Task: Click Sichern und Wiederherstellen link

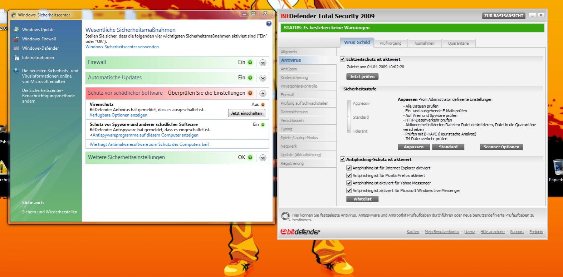Action: click(x=50, y=212)
